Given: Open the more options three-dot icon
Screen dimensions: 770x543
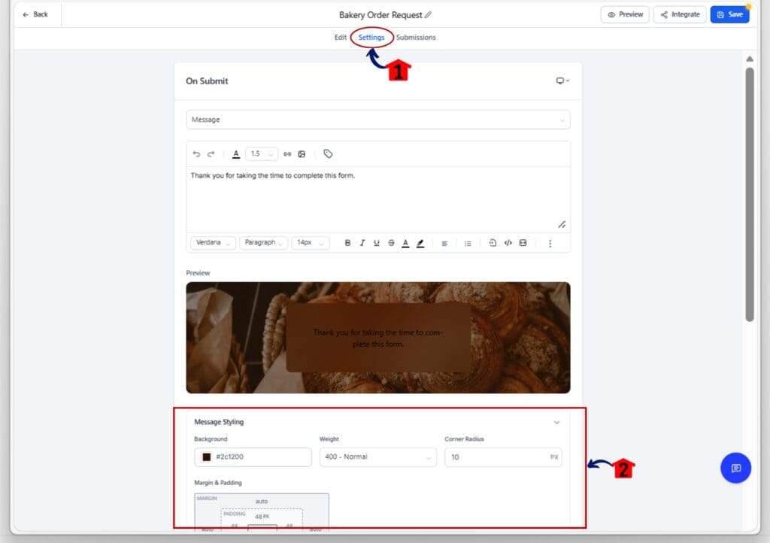Looking at the screenshot, I should pyautogui.click(x=550, y=242).
